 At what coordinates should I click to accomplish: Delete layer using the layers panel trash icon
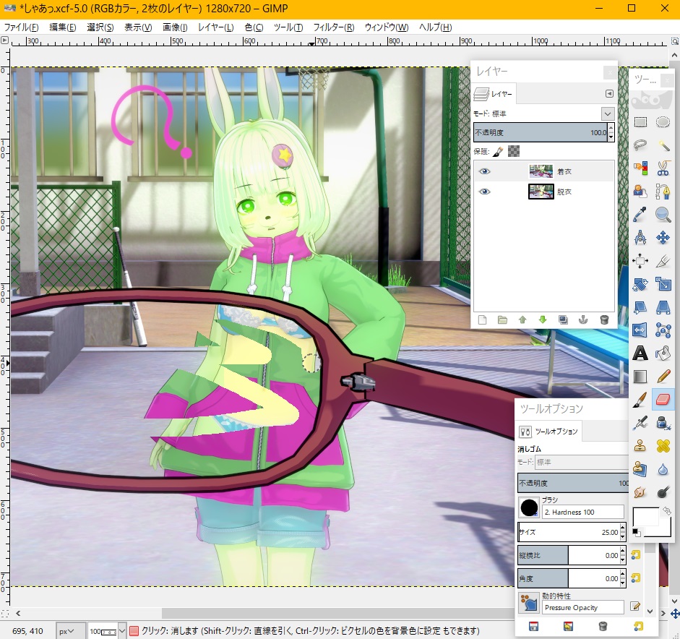[604, 319]
